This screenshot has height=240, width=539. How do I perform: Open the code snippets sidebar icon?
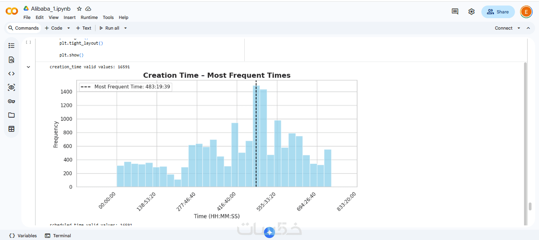click(11, 73)
